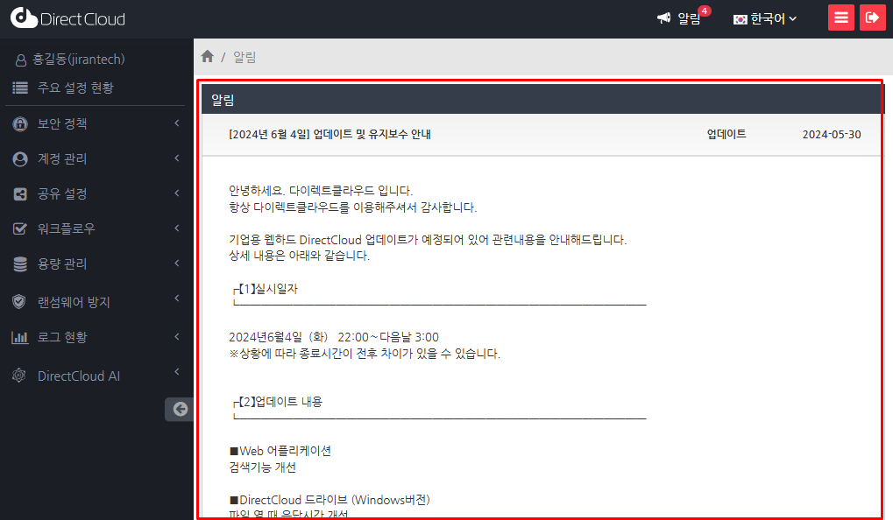
Task: Click the 랜섬웨어 방지 shield icon
Action: tap(20, 302)
